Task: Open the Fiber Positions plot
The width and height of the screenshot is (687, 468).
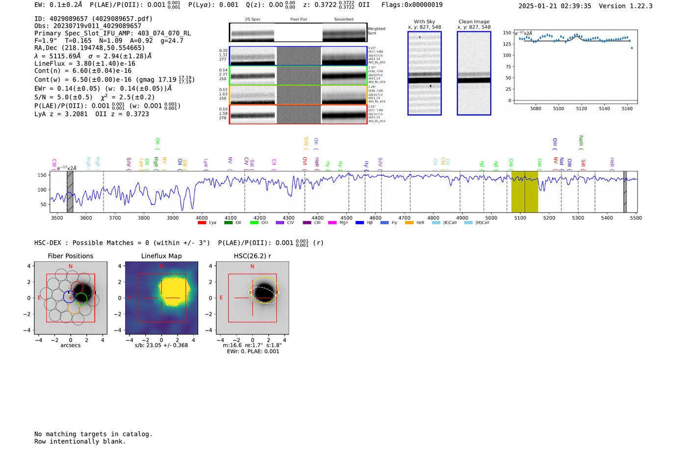Action: coord(71,298)
